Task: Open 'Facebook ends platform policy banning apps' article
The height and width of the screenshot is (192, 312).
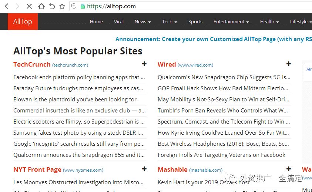Action: click(79, 77)
